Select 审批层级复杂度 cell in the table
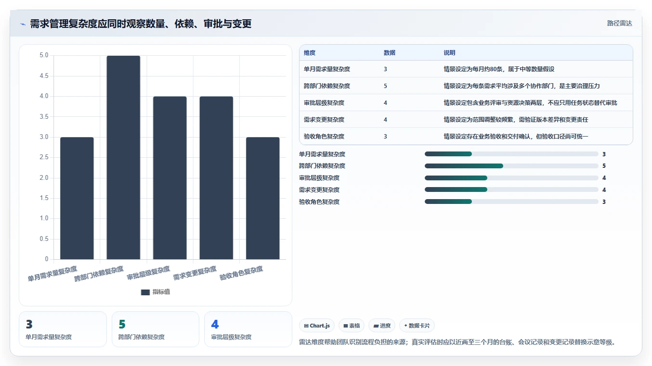Screen dimensions: 652x366 click(x=324, y=103)
